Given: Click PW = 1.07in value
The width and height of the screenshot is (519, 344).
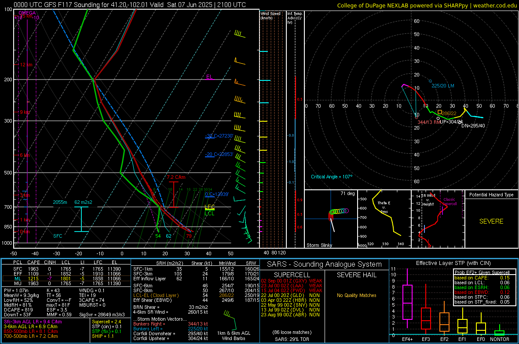Looking at the screenshot, I should pyautogui.click(x=18, y=290).
